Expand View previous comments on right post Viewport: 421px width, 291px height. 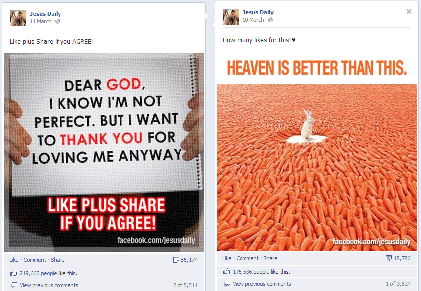pyautogui.click(x=262, y=284)
